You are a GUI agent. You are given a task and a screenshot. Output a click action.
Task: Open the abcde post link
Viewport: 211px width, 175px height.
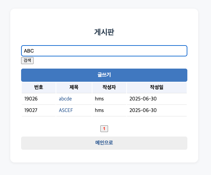(x=65, y=99)
